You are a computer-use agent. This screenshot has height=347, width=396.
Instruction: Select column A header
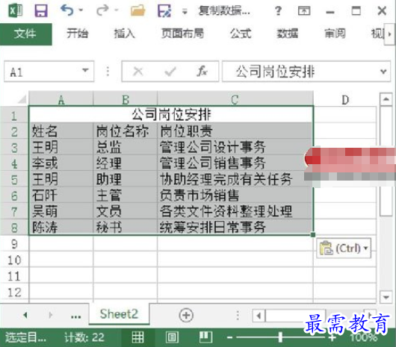61,99
